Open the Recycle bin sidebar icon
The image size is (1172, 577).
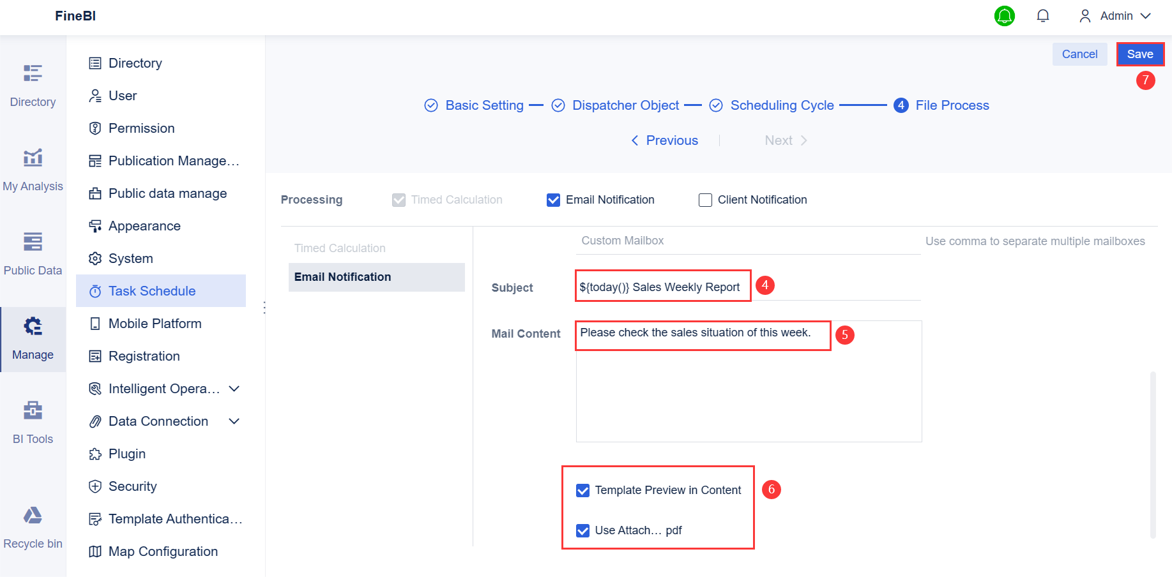coord(33,515)
